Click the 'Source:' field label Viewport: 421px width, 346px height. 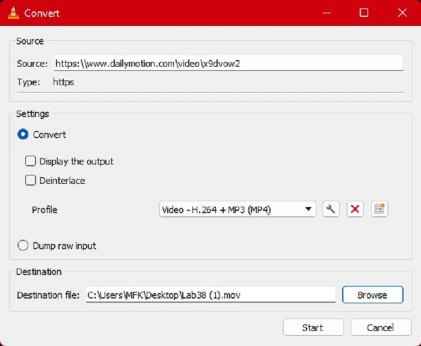coord(32,64)
